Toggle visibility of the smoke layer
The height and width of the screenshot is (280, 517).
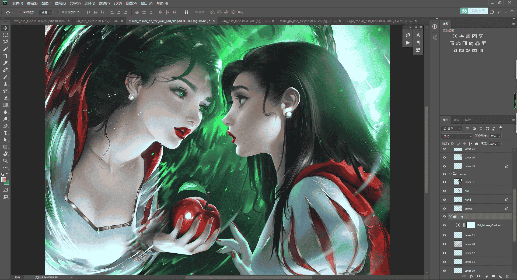pos(444,209)
